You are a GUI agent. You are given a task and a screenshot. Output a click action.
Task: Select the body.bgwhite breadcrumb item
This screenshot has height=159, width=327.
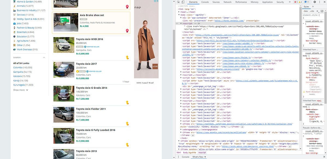pos(189,153)
